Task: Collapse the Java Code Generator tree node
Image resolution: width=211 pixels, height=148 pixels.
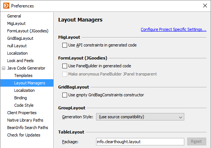Action: (x=4, y=68)
